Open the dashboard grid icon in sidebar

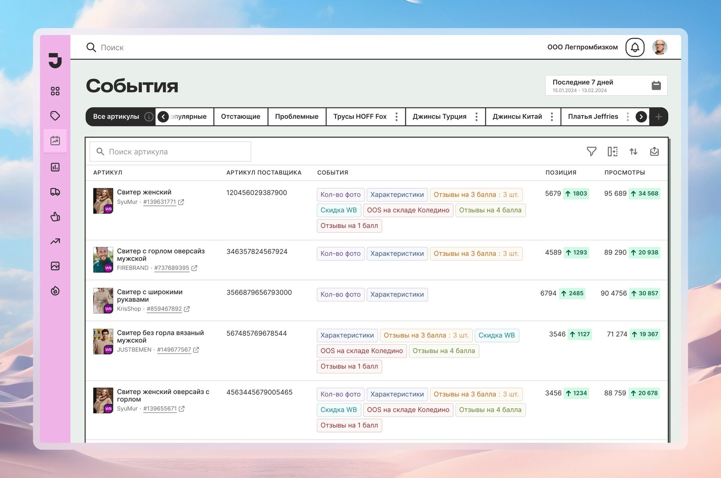click(55, 91)
